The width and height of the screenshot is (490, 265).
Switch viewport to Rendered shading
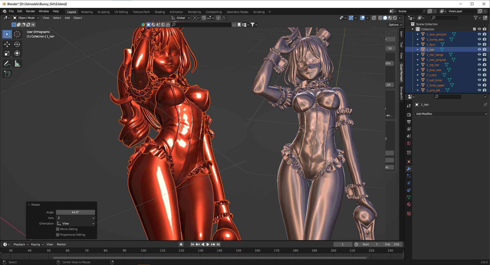(x=395, y=18)
